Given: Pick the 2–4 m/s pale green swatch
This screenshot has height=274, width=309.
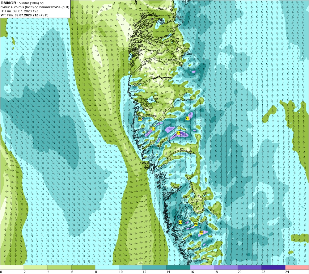Looking at the screenshot, I should tap(36, 267).
